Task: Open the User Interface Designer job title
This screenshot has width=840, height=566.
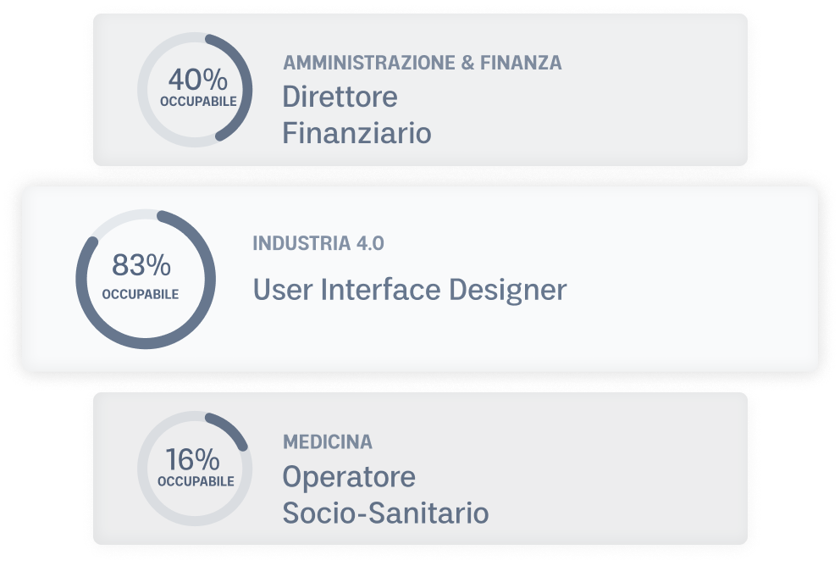Action: [409, 290]
